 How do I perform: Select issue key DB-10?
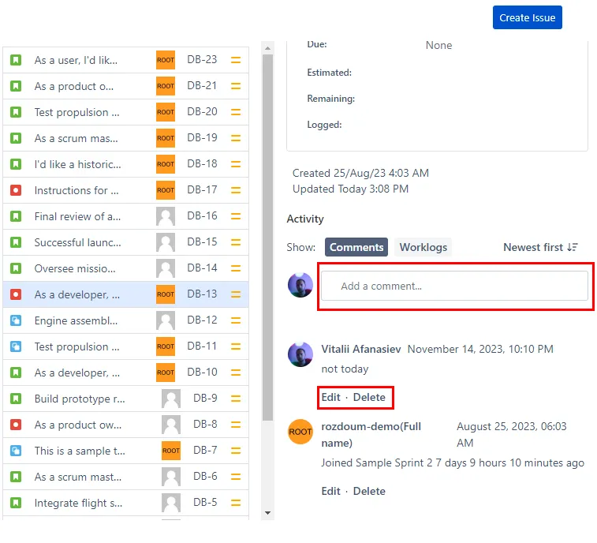[202, 372]
